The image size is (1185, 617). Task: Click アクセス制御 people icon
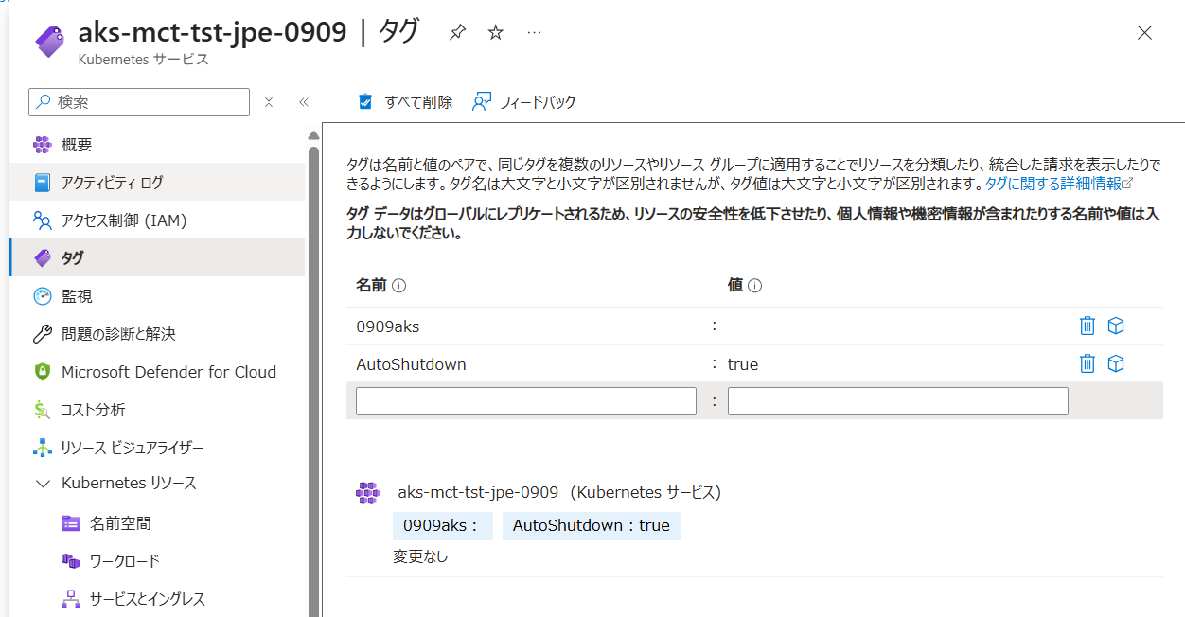pyautogui.click(x=42, y=220)
